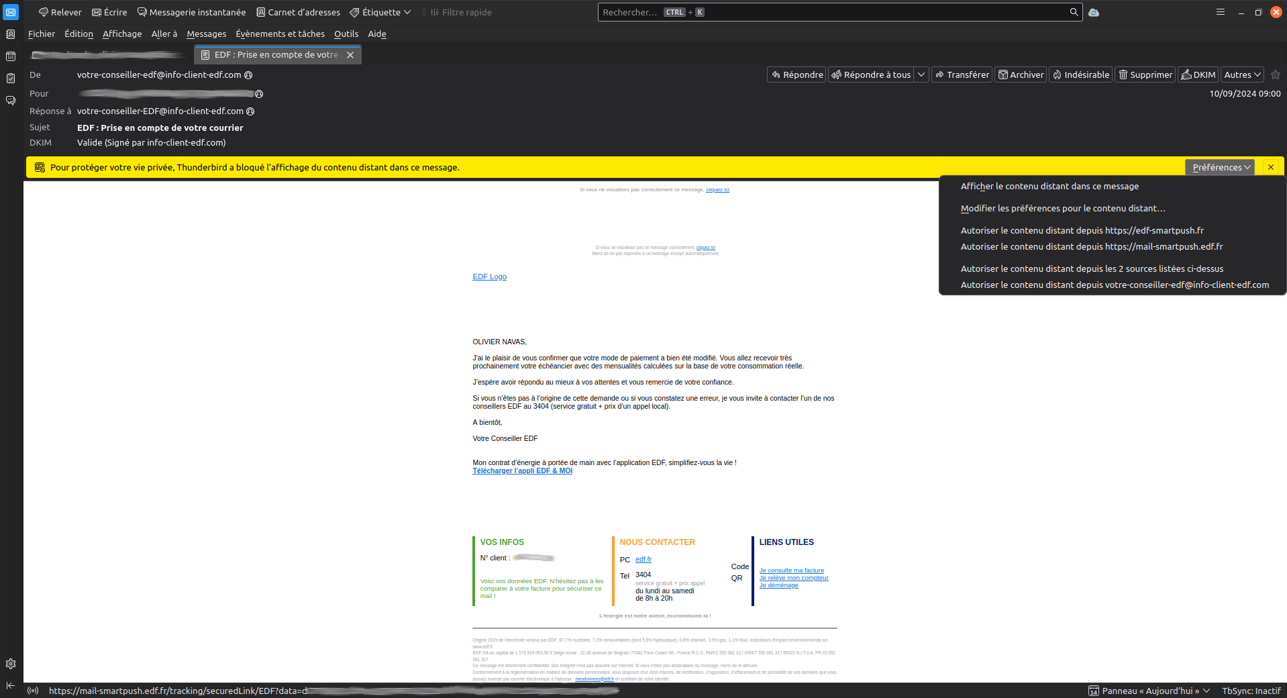Click the cloud icon beside search

click(x=1094, y=12)
